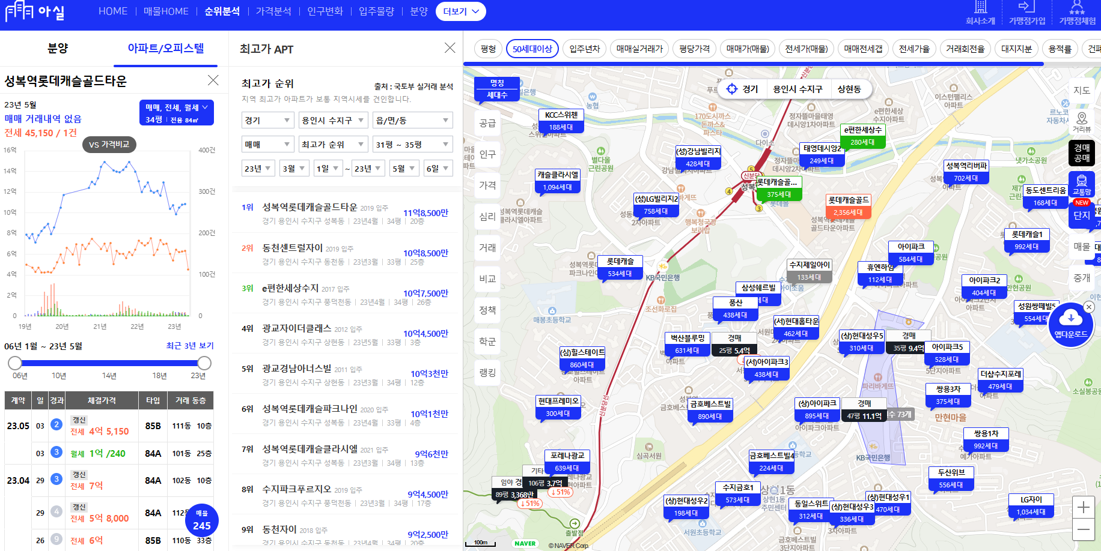Select the 지도 map type button
The image size is (1101, 551).
click(1082, 90)
